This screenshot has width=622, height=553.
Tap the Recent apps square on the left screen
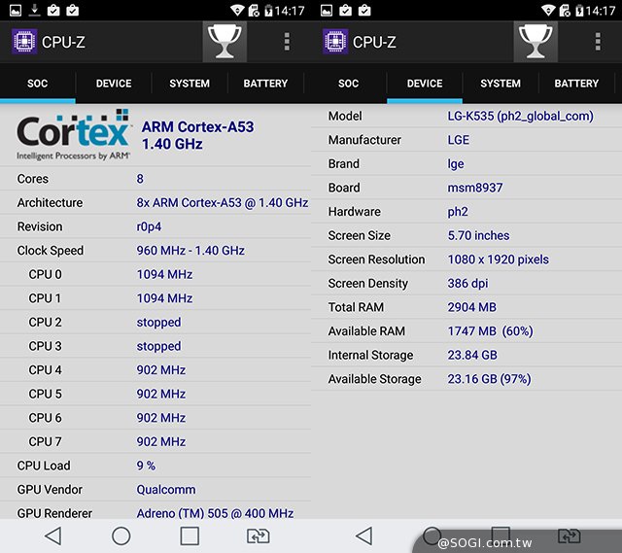[x=190, y=536]
